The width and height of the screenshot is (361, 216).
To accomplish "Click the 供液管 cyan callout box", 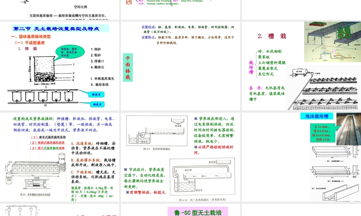I will pos(97,94).
